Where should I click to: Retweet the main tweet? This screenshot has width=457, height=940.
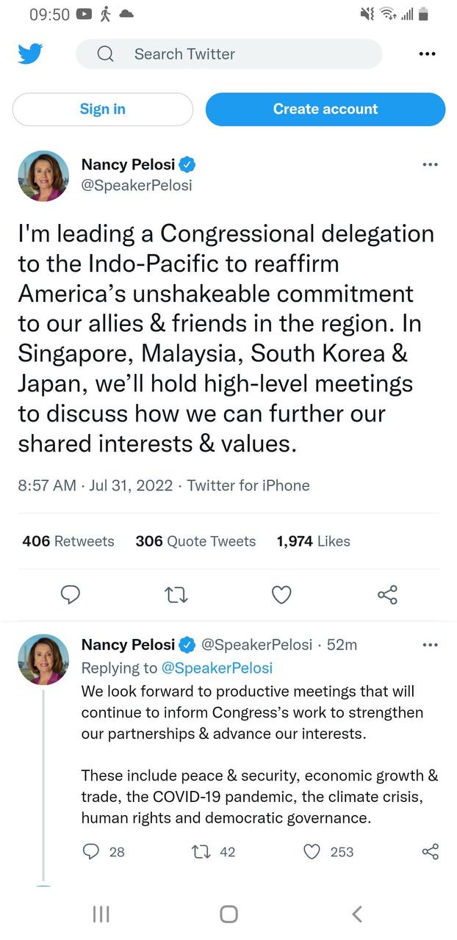point(176,594)
